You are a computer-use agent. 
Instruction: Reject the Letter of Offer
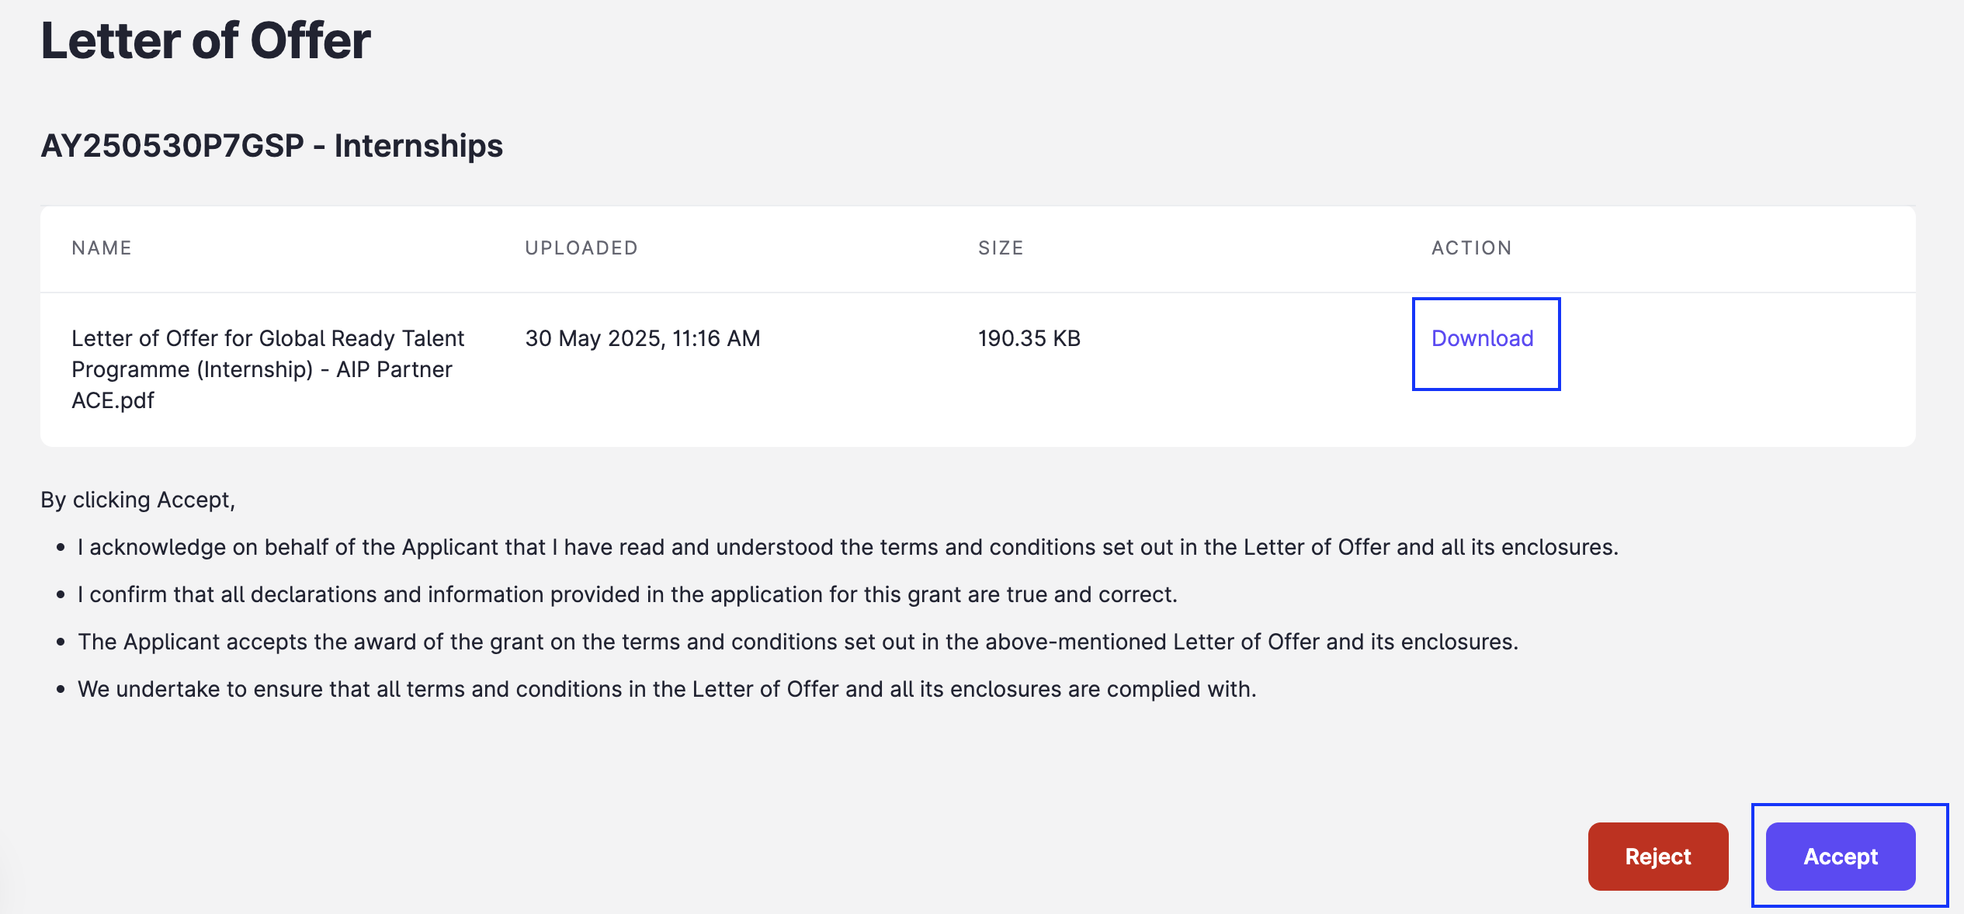click(x=1657, y=856)
